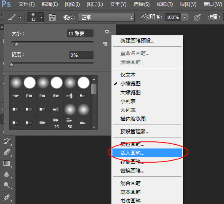Expand the opacity slider dropdown arrow
Viewport: 224px width, 204px height.
point(184,17)
